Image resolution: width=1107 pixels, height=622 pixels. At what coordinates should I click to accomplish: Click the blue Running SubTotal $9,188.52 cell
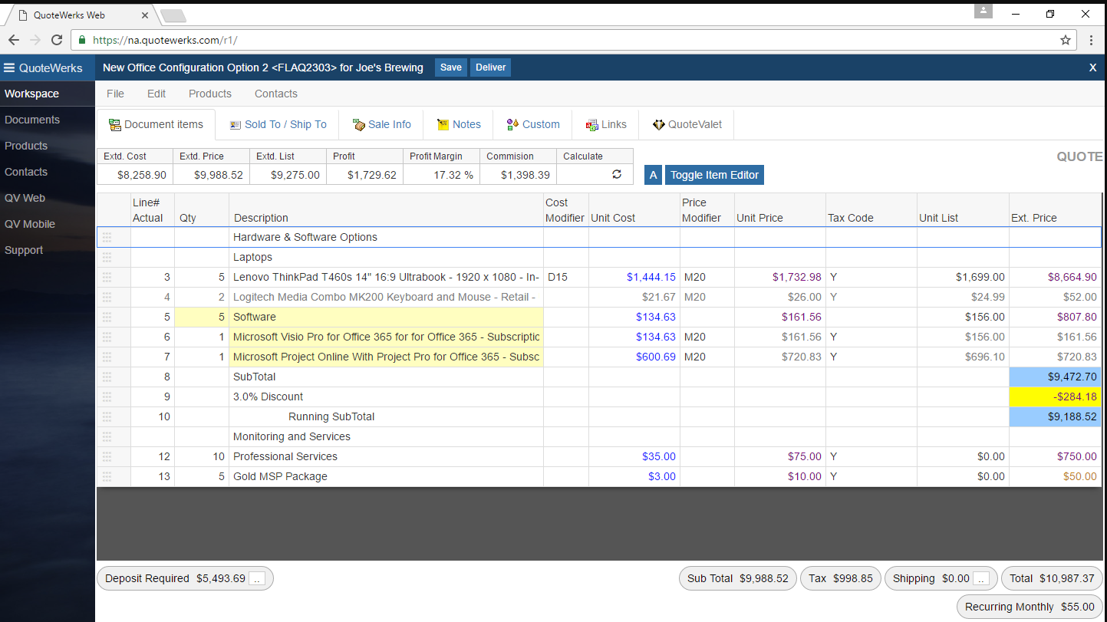coord(1055,416)
